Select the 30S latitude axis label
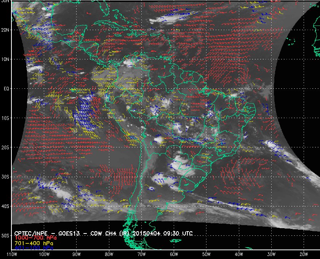Image resolution: width=320 pixels, height=259 pixels. pyautogui.click(x=5, y=177)
